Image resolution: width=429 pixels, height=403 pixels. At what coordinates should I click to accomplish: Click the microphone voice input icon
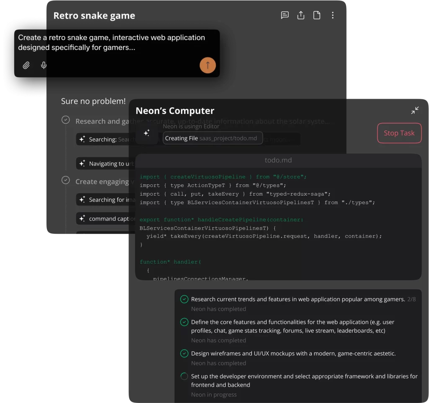pyautogui.click(x=44, y=65)
